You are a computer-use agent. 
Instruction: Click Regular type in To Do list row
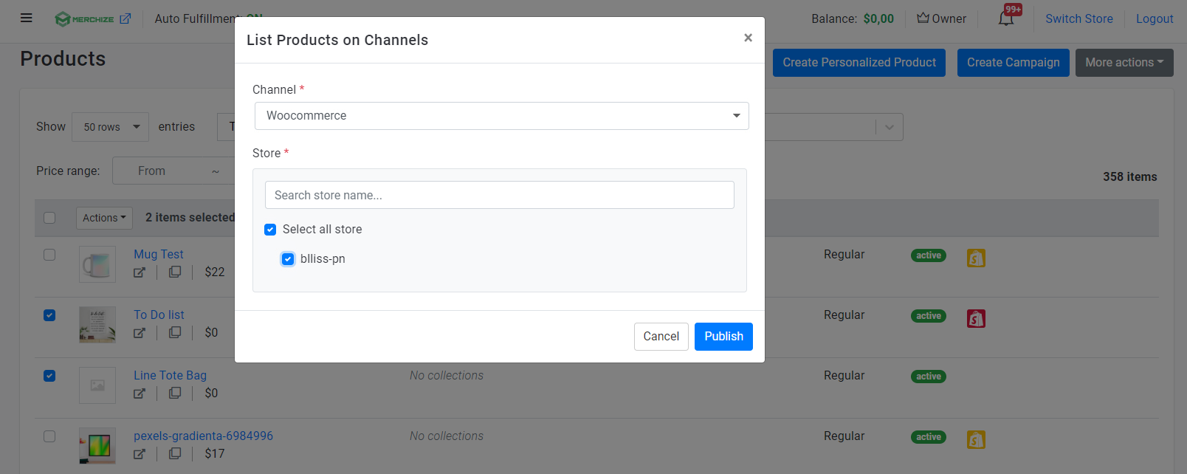coord(844,315)
